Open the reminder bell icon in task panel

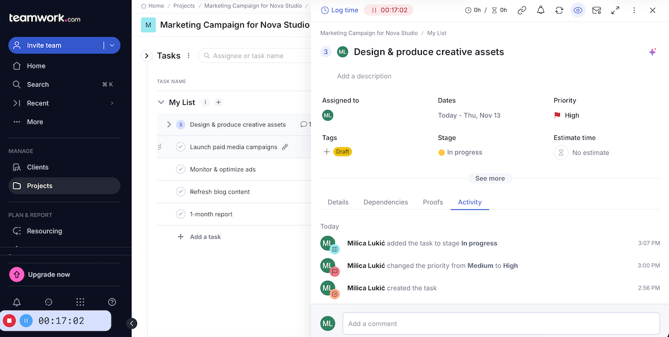[540, 10]
